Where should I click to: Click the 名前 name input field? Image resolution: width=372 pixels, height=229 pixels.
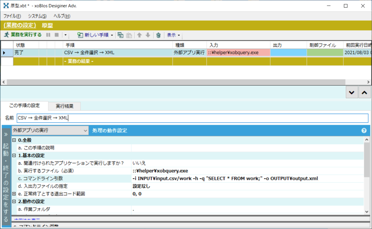(x=193, y=118)
